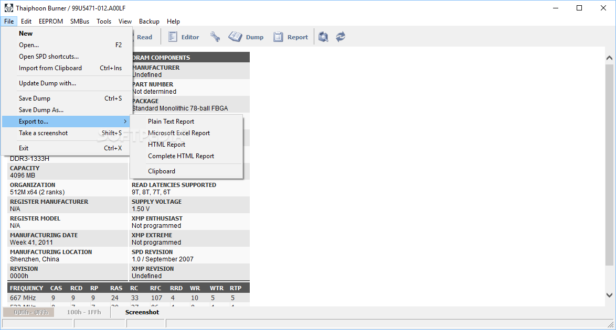
Task: Click the DDR3-1333H value
Action: pyautogui.click(x=29, y=159)
